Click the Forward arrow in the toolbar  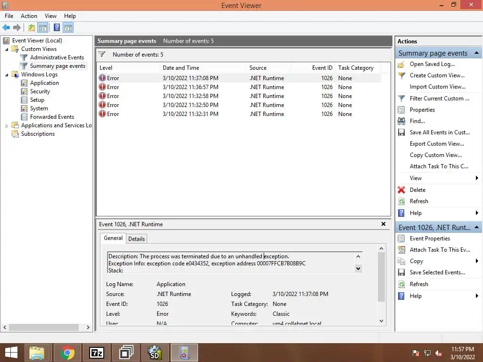coord(17,28)
